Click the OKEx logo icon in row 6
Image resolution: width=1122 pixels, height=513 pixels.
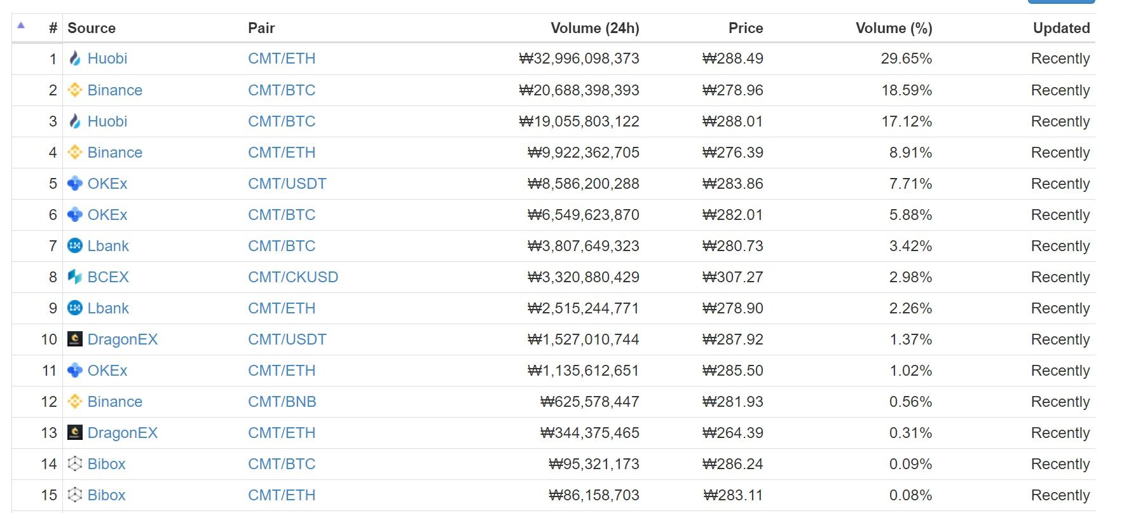tap(75, 214)
